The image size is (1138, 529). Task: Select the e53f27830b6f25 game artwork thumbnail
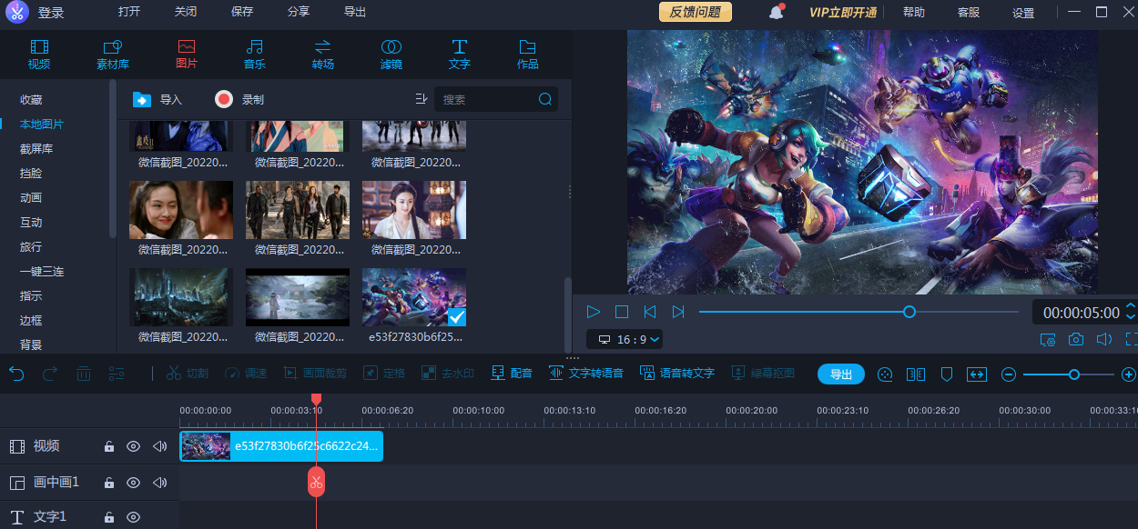414,296
